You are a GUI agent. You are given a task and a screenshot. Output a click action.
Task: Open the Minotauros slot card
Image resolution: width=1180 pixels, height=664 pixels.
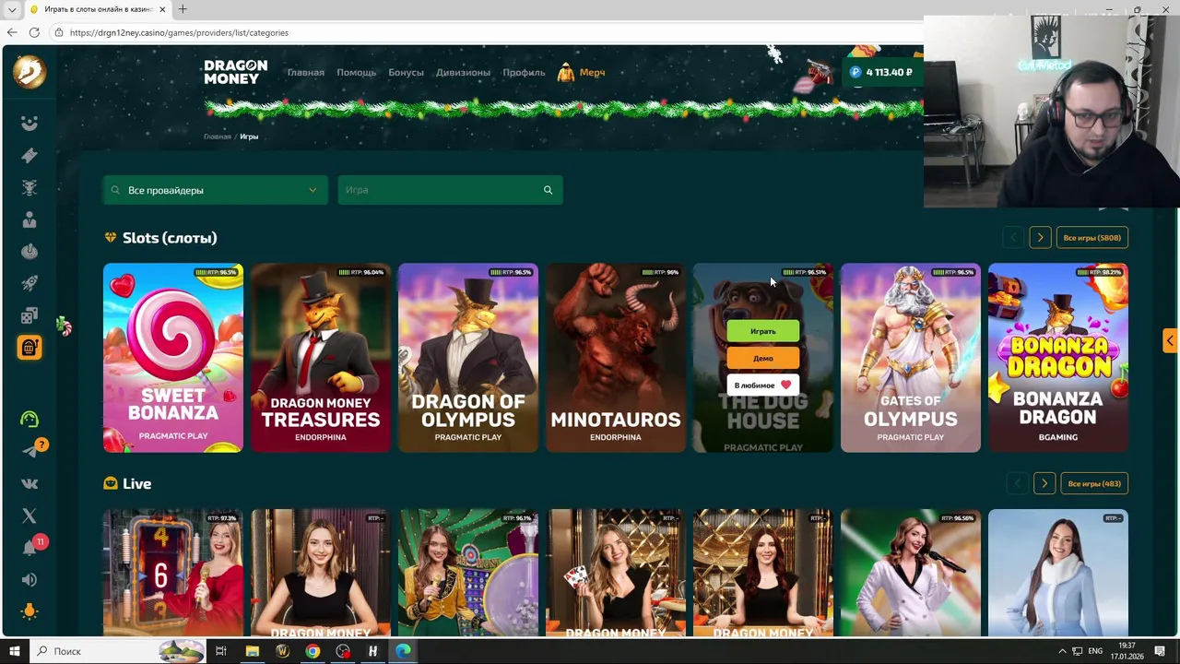pyautogui.click(x=616, y=358)
